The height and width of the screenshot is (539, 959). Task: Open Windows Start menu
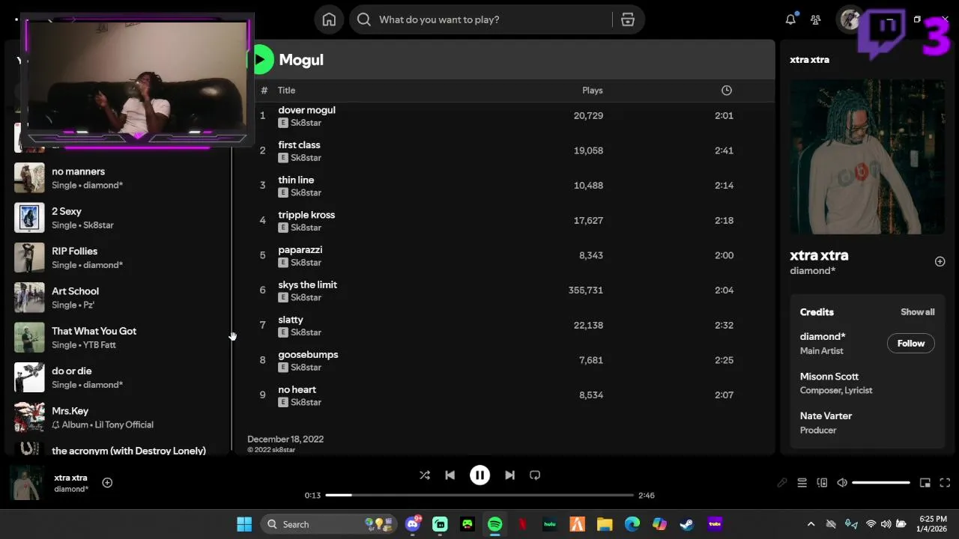point(244,524)
